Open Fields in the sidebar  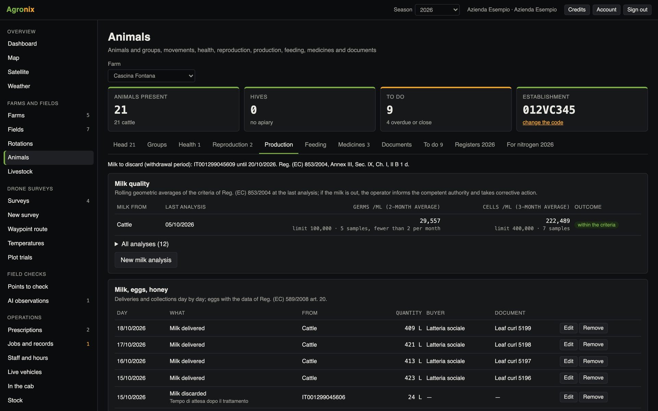[48, 129]
